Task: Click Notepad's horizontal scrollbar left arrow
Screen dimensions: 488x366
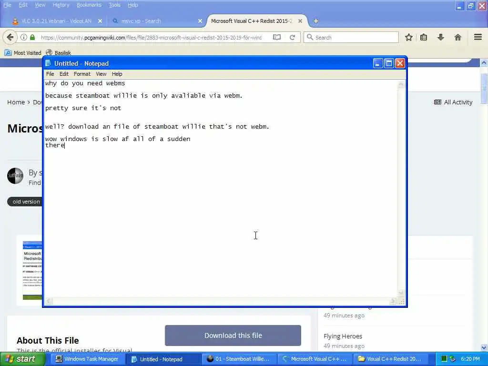Action: [48, 301]
